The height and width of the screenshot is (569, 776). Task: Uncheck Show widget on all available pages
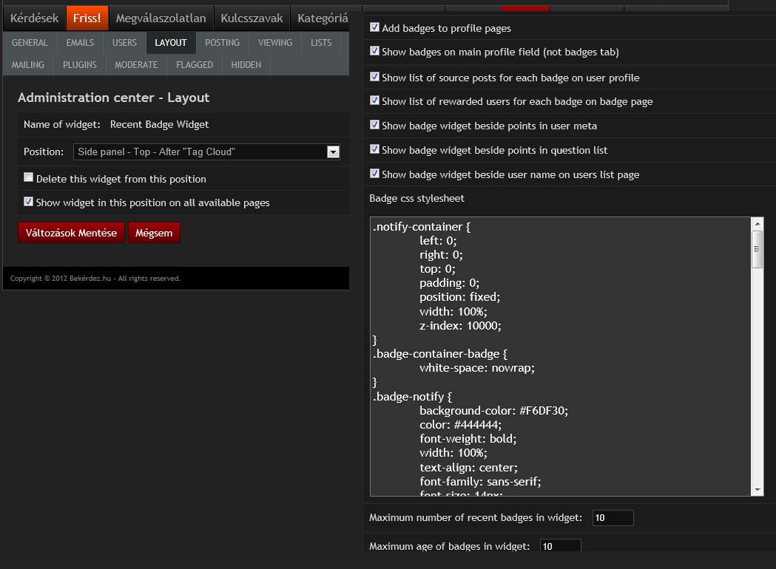(x=29, y=201)
